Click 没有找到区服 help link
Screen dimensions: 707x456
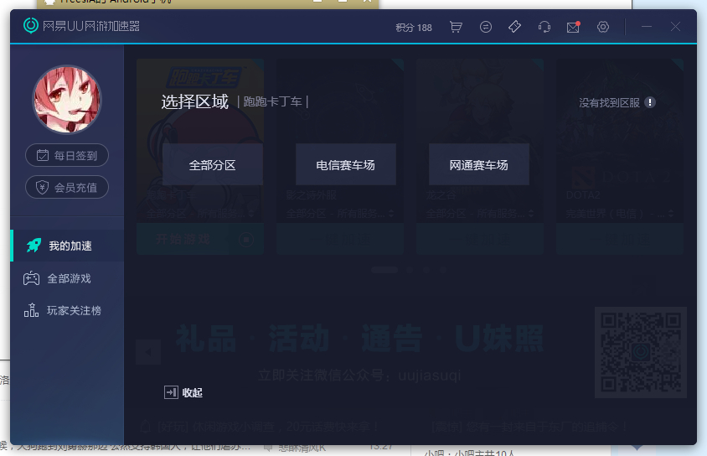(x=617, y=103)
